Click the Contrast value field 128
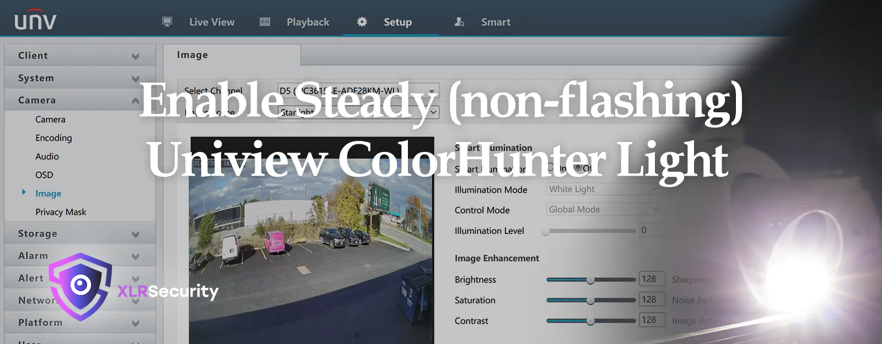This screenshot has height=344, width=882. pos(652,320)
